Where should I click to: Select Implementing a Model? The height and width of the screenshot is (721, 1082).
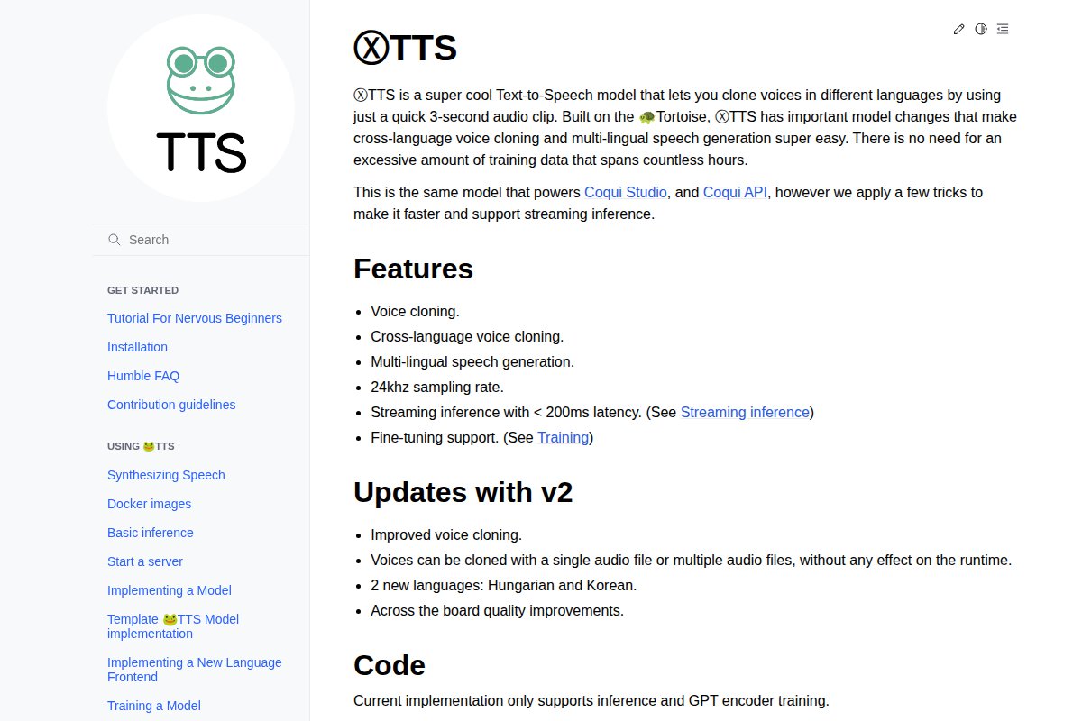coord(169,590)
